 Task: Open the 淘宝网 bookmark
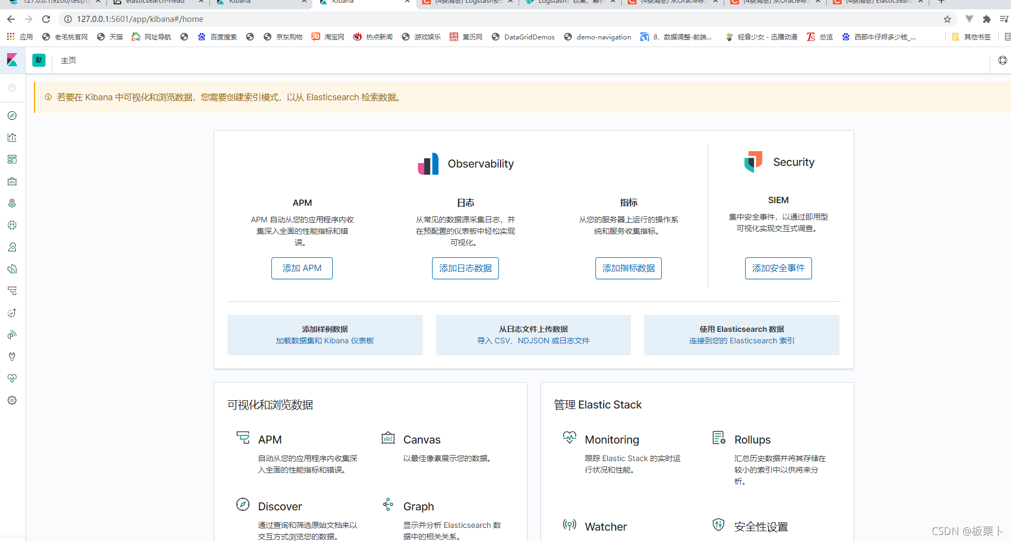click(328, 37)
